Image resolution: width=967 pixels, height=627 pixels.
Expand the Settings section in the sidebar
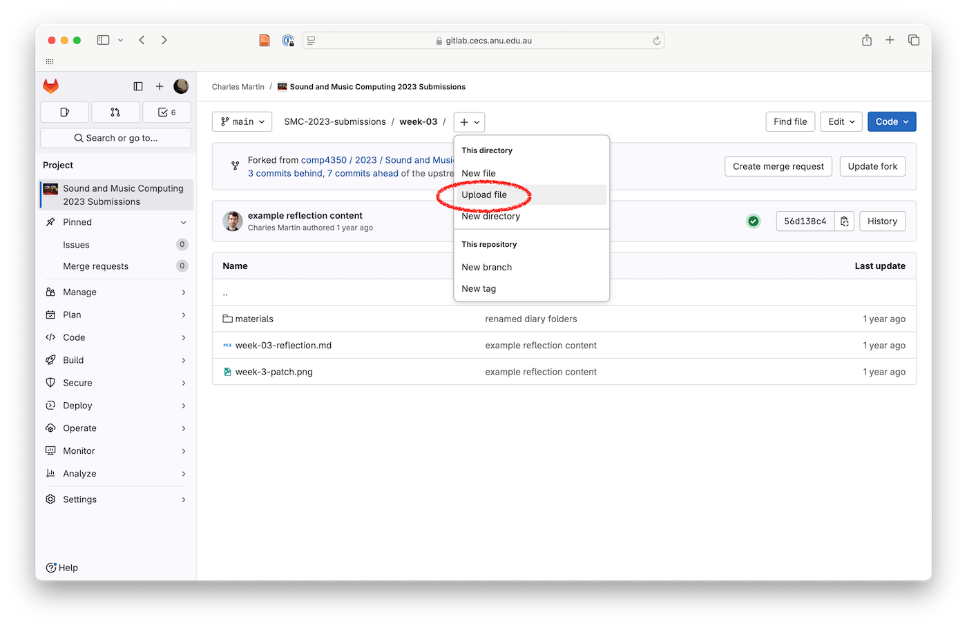[79, 499]
